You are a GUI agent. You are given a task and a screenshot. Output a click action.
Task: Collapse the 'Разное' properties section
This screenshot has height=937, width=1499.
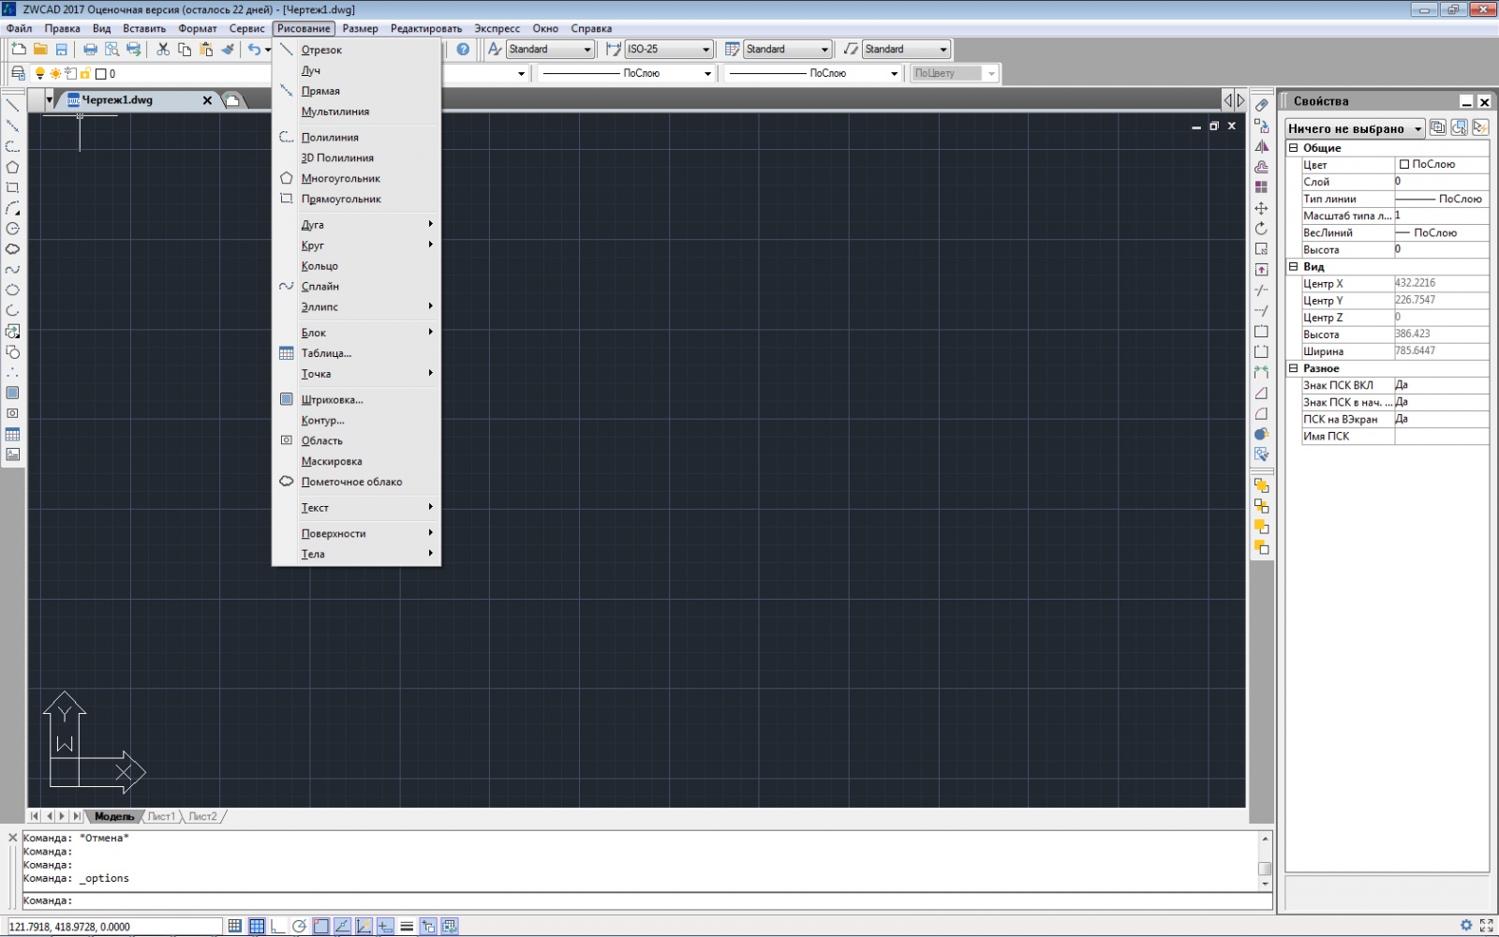click(x=1293, y=368)
